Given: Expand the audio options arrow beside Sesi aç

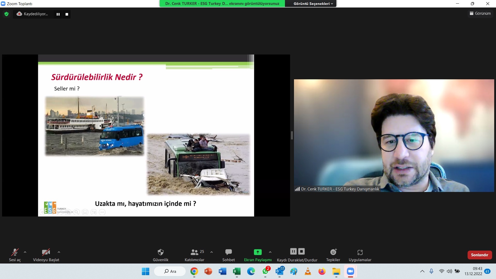Looking at the screenshot, I should tap(25, 252).
